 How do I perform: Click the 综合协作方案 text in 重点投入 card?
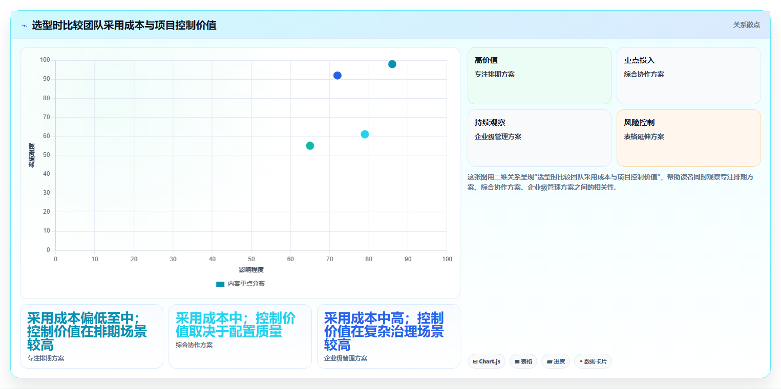point(644,75)
